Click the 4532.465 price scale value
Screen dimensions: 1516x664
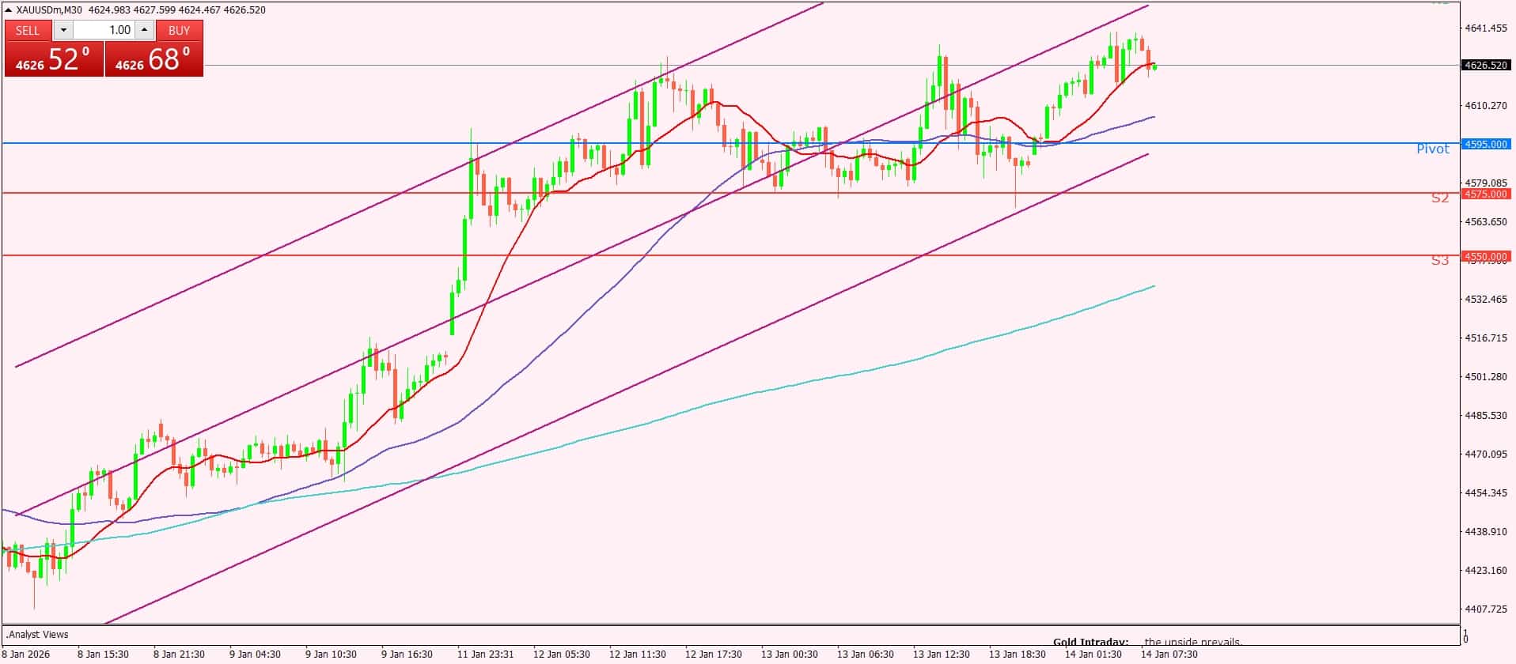pyautogui.click(x=1486, y=299)
